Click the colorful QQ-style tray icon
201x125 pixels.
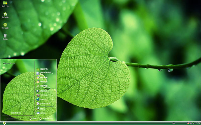pos(188,123)
